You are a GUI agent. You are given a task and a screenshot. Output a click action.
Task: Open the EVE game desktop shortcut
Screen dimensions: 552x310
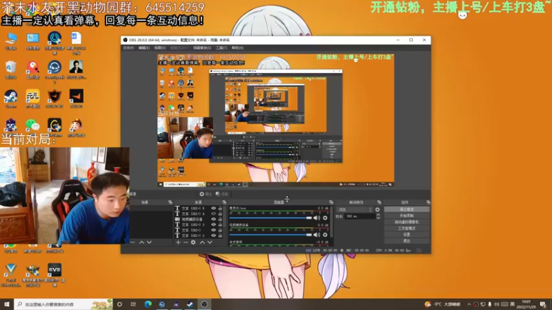(x=55, y=274)
